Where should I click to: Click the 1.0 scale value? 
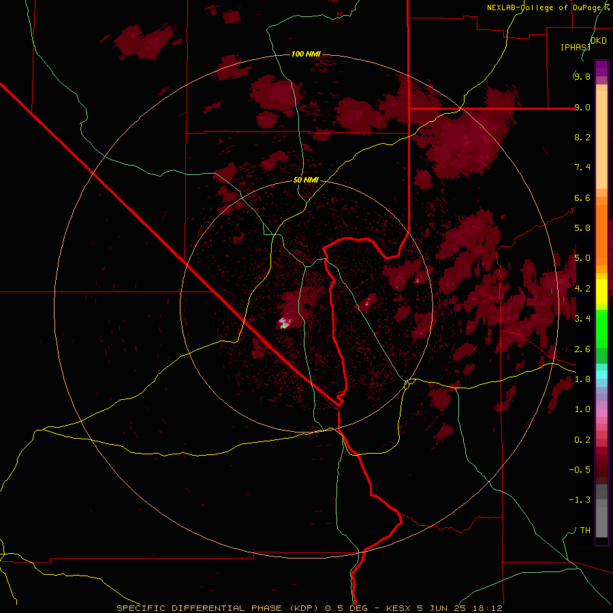(x=582, y=409)
